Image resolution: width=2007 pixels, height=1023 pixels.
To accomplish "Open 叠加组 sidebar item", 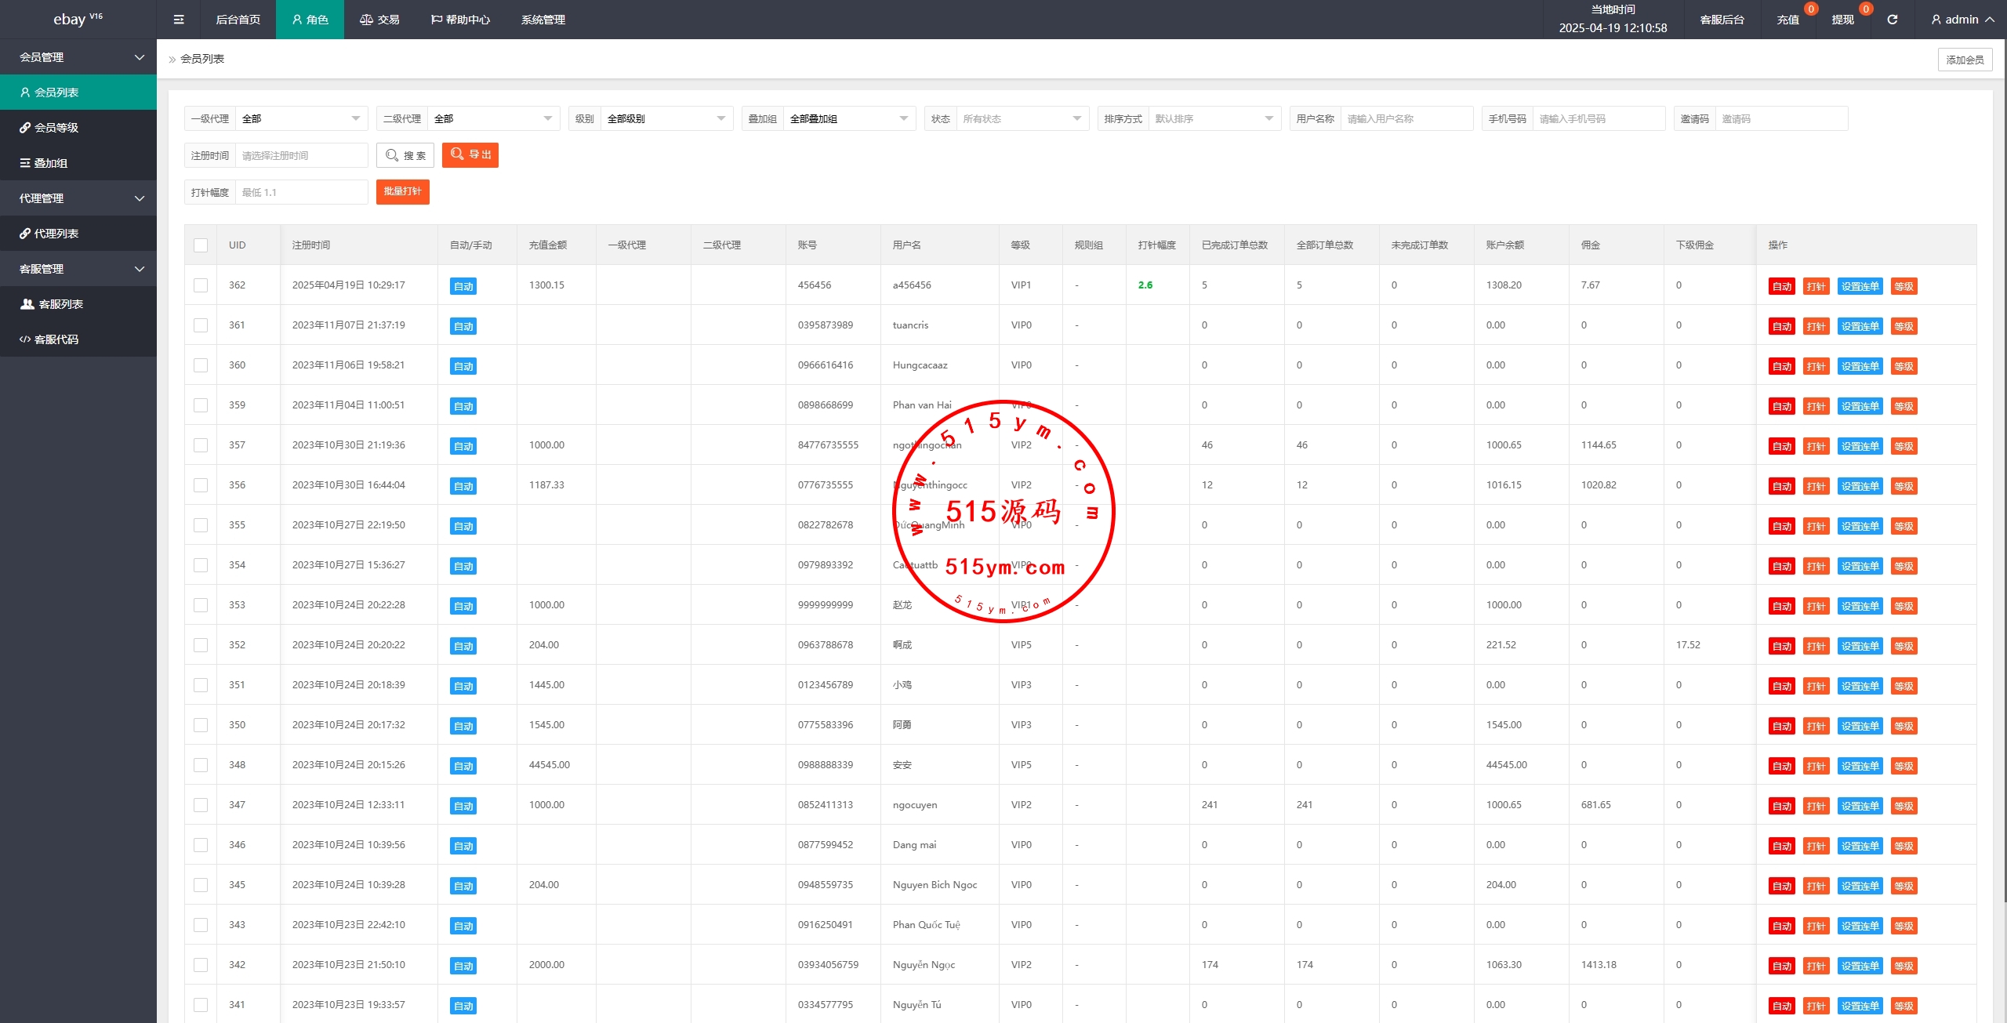I will (51, 163).
